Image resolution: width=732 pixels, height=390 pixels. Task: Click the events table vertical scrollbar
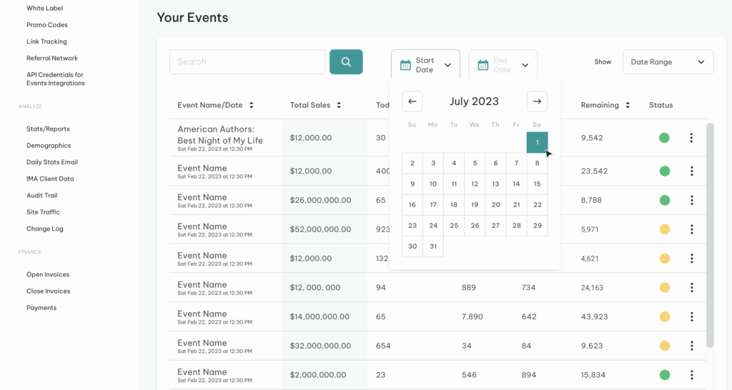click(710, 236)
